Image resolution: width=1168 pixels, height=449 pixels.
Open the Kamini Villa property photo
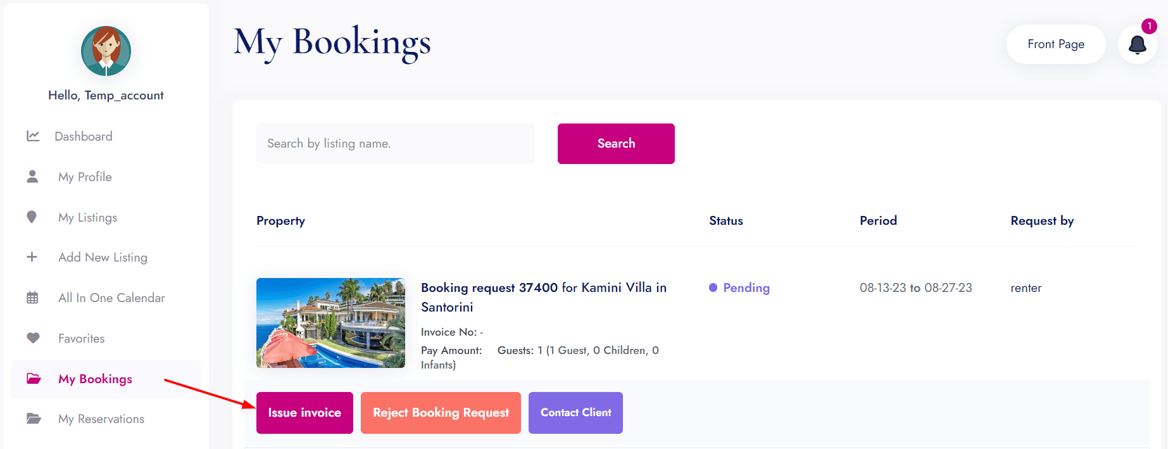pyautogui.click(x=330, y=323)
